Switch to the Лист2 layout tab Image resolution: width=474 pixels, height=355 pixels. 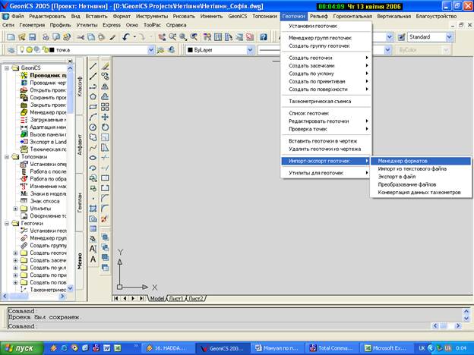(196, 298)
